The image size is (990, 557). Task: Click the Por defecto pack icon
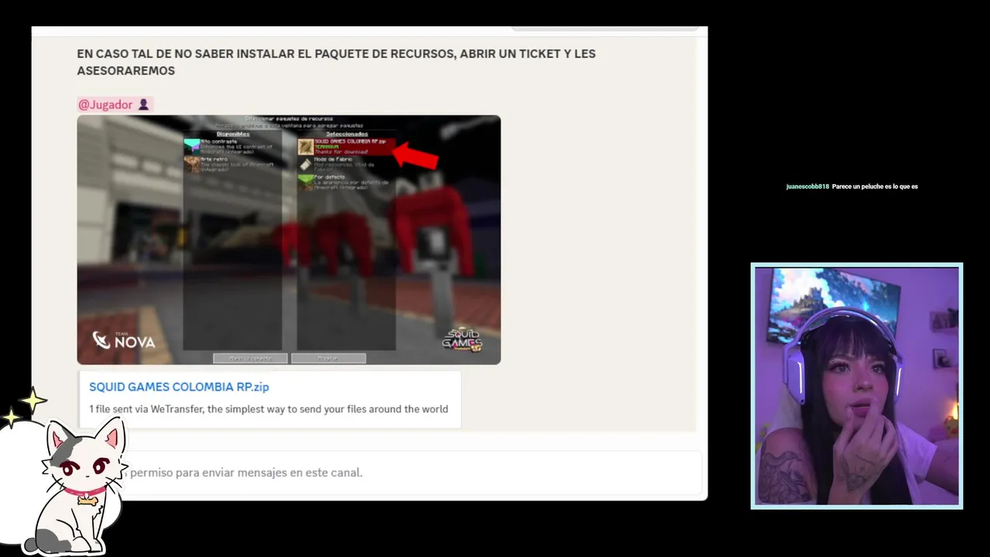(x=306, y=182)
